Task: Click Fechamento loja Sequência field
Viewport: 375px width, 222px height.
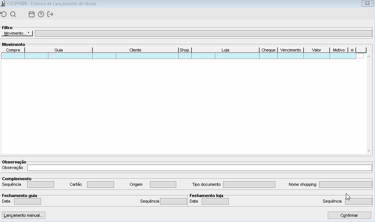Action: 359,201
